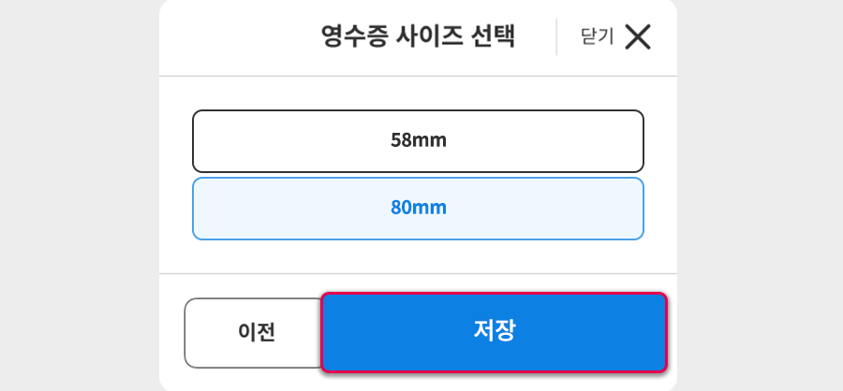This screenshot has height=391, width=843.
Task: Confirm with the blue 저장 button
Action: click(x=494, y=332)
